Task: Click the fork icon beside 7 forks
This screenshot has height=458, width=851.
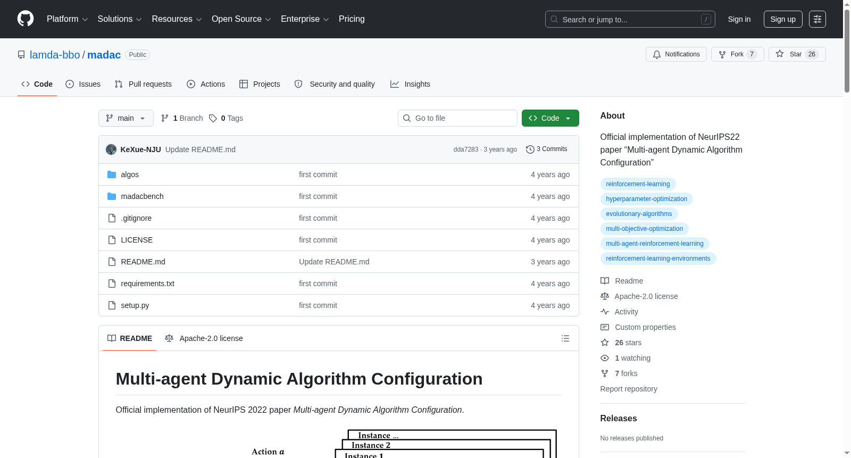Action: (x=605, y=373)
